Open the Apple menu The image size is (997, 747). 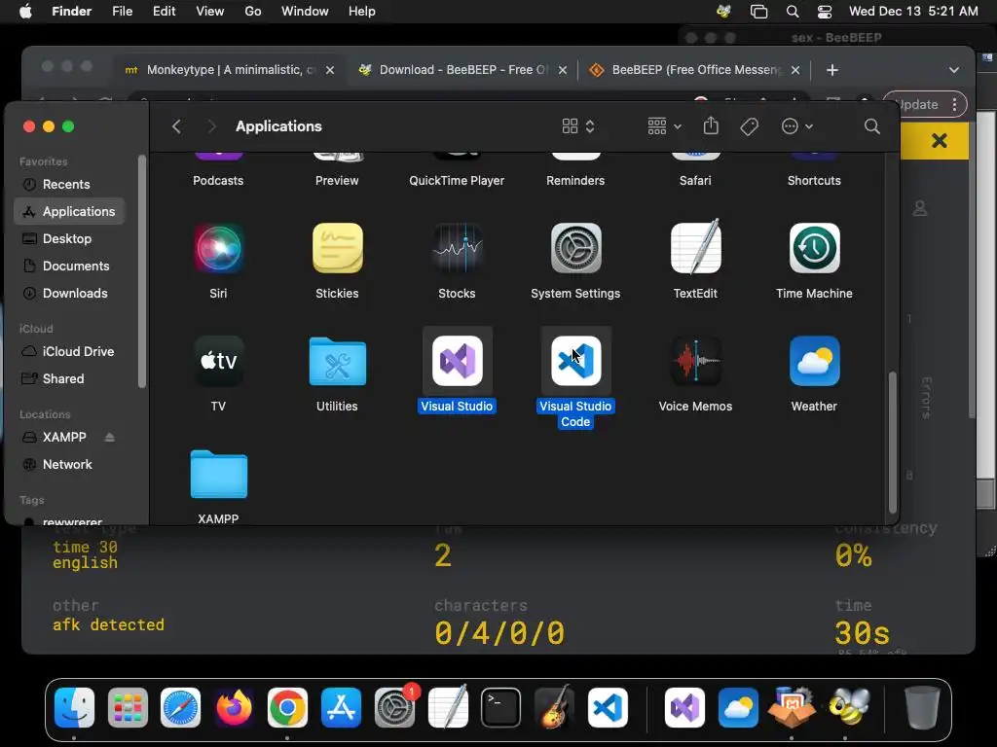[25, 12]
